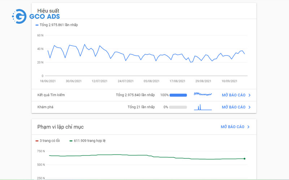289x180 pixels.
Task: Click the Khám phá sparkline with spikes
Action: (x=202, y=107)
